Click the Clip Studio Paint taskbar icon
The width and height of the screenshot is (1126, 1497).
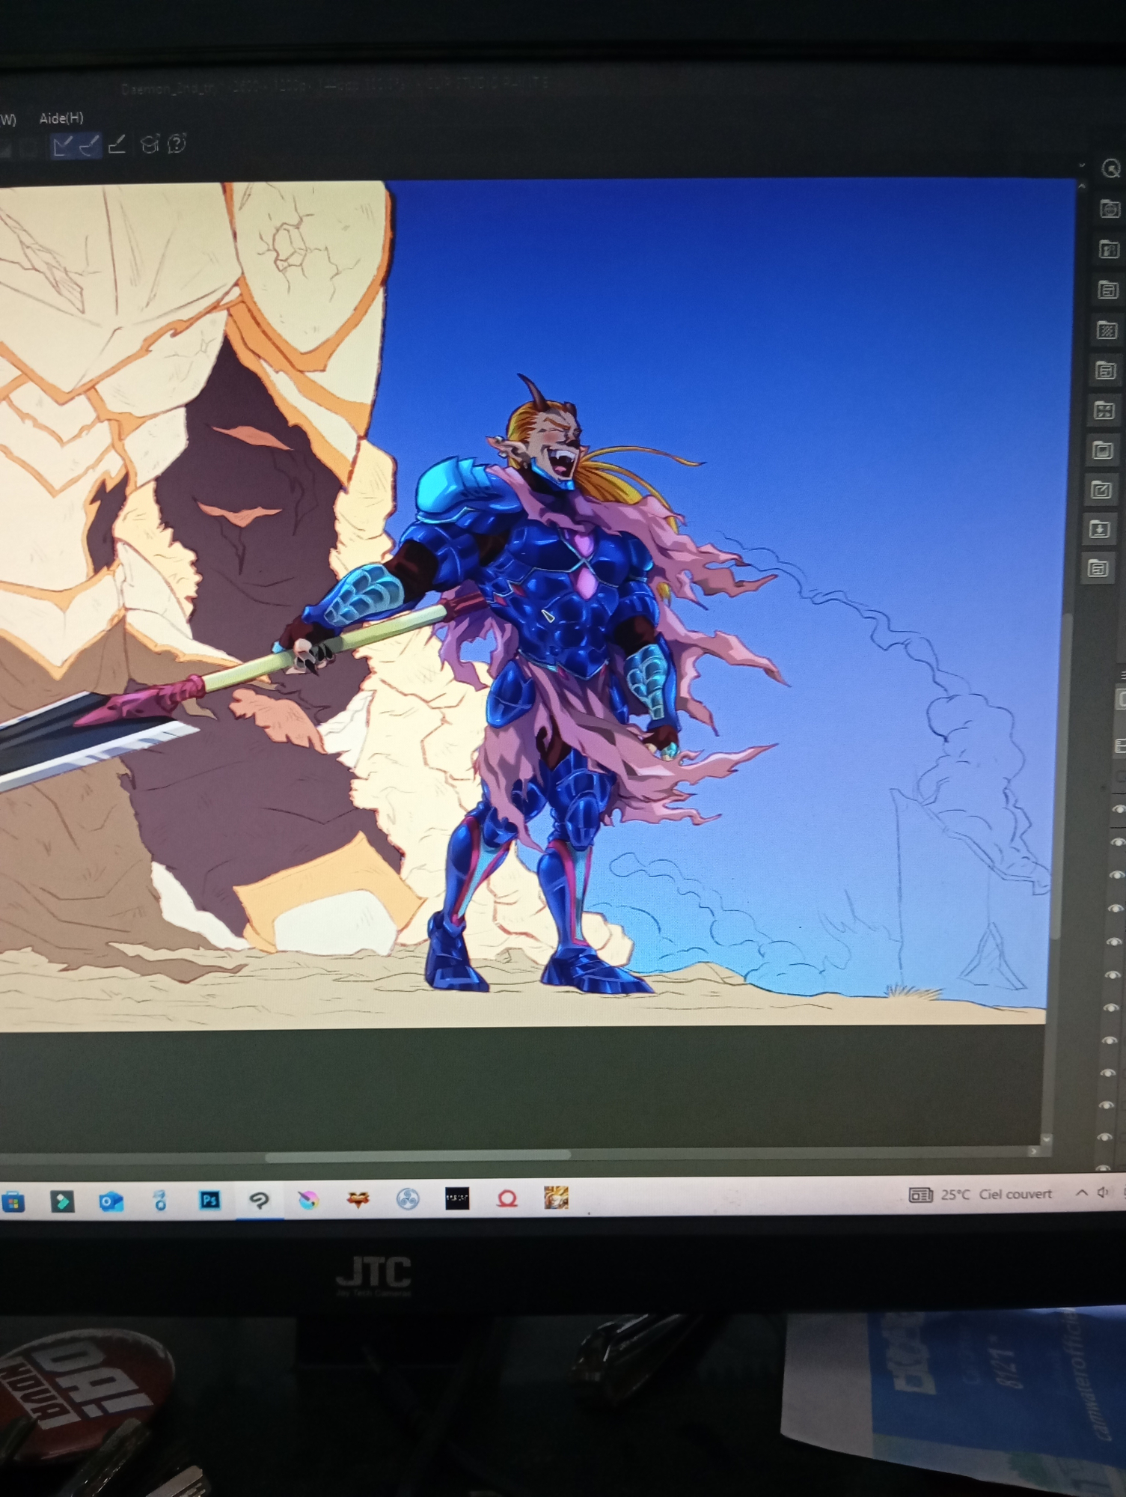pos(259,1201)
